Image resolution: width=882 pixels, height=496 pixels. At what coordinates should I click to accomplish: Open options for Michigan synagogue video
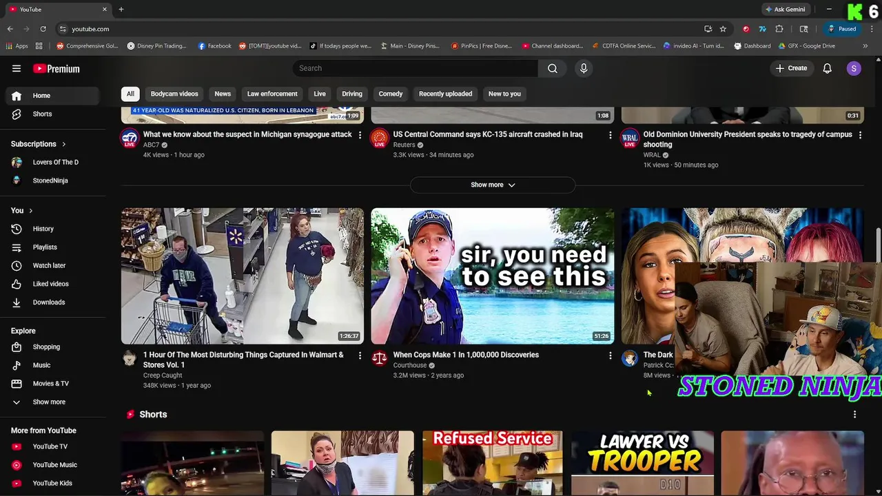click(360, 135)
